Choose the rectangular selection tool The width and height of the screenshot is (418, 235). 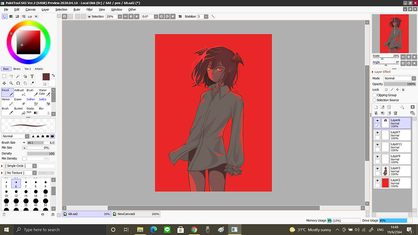click(x=4, y=76)
